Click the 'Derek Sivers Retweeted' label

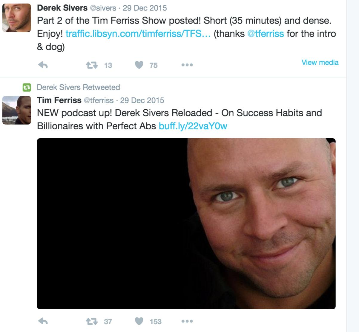(78, 87)
